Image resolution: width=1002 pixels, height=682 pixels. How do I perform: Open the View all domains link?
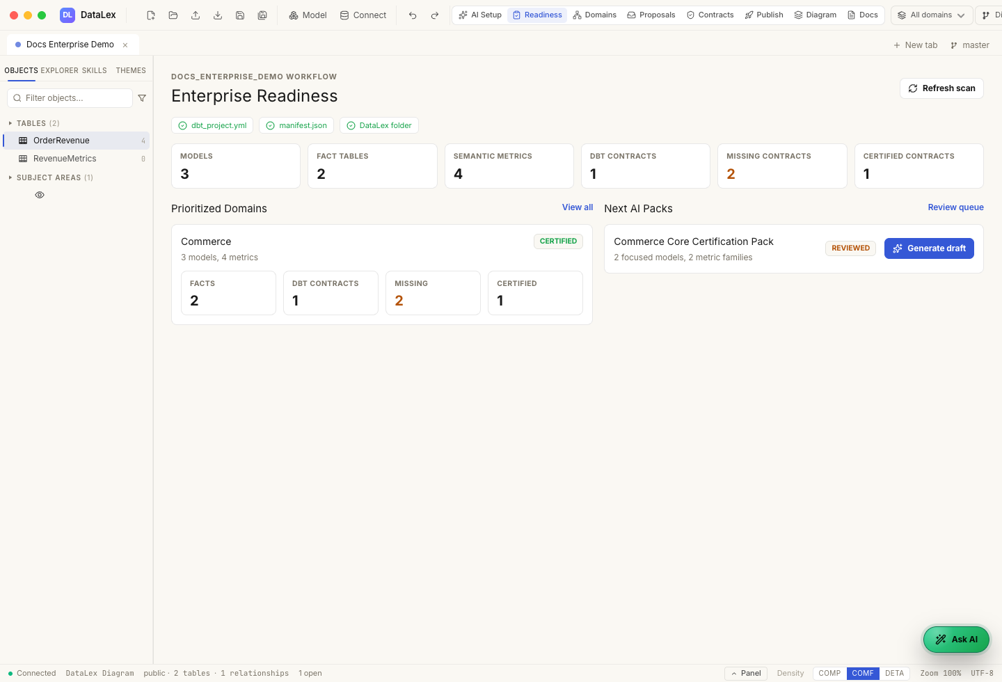pos(578,207)
